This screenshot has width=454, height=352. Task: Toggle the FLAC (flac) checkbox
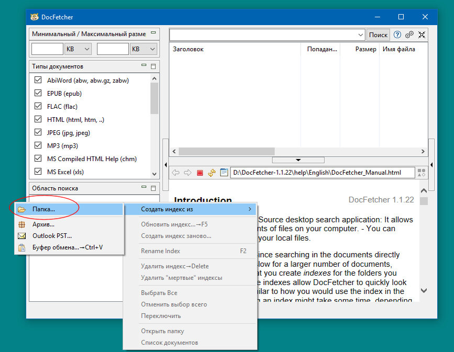coord(38,106)
